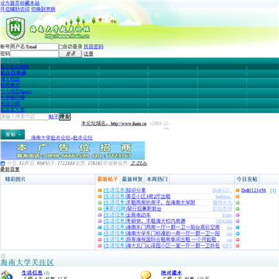Screen dimensions: 279x279
Task: Enable the 自动登录 checkbox
Action: tap(60, 46)
